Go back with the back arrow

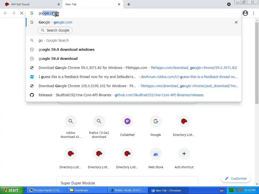[6, 13]
